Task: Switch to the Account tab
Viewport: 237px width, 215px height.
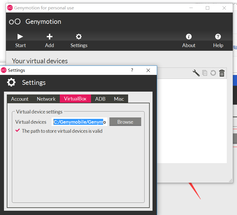Action: [x=20, y=99]
